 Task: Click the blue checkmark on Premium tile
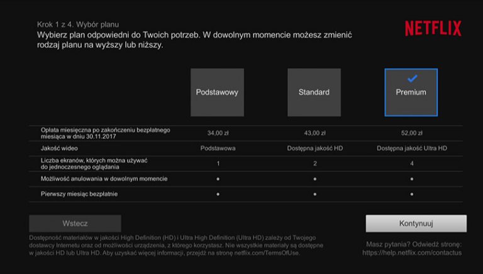coord(411,79)
